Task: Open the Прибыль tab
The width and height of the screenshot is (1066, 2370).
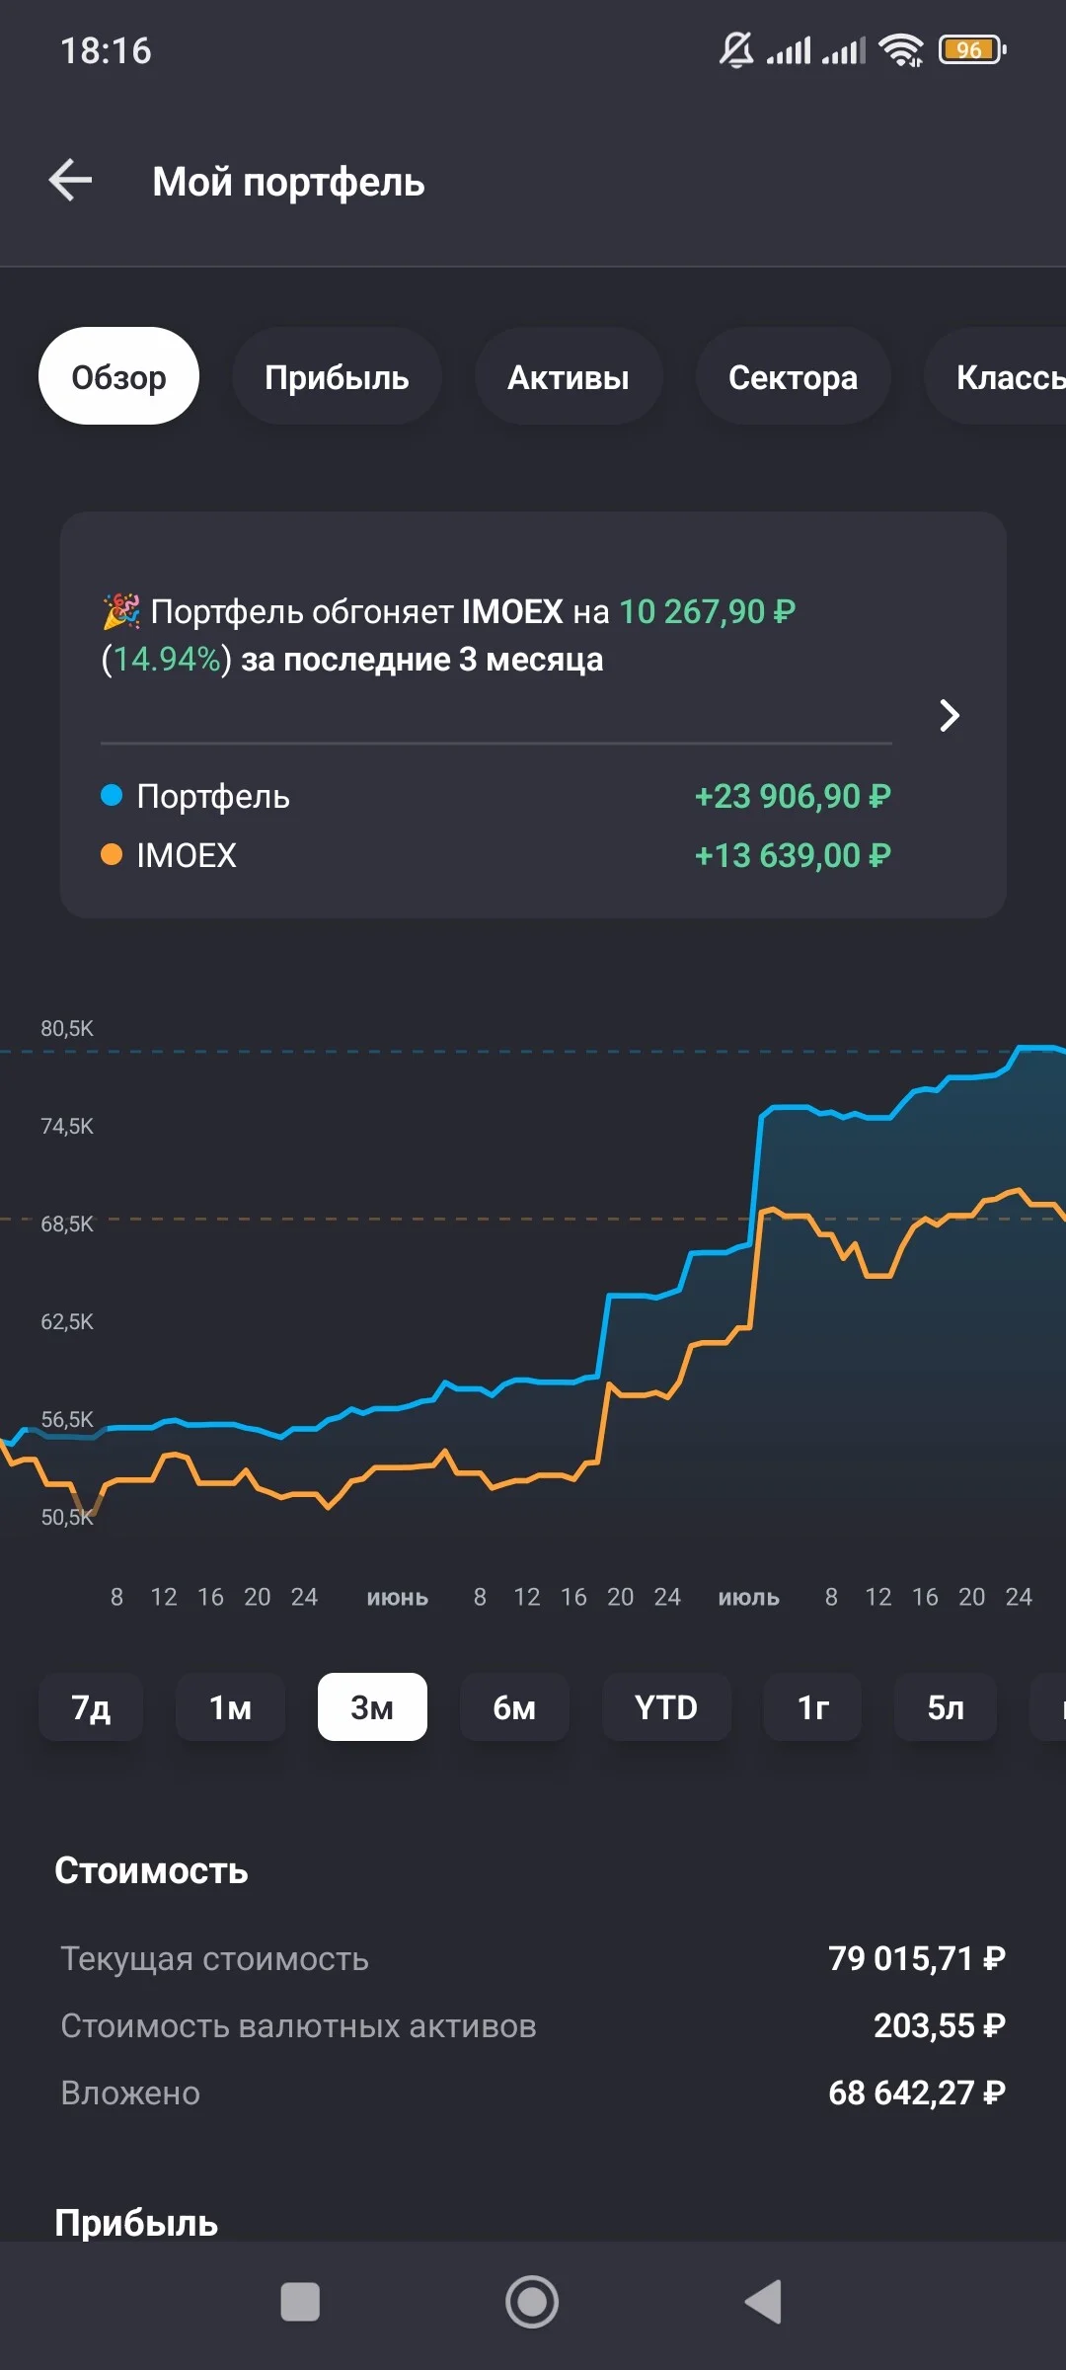Action: click(x=337, y=376)
